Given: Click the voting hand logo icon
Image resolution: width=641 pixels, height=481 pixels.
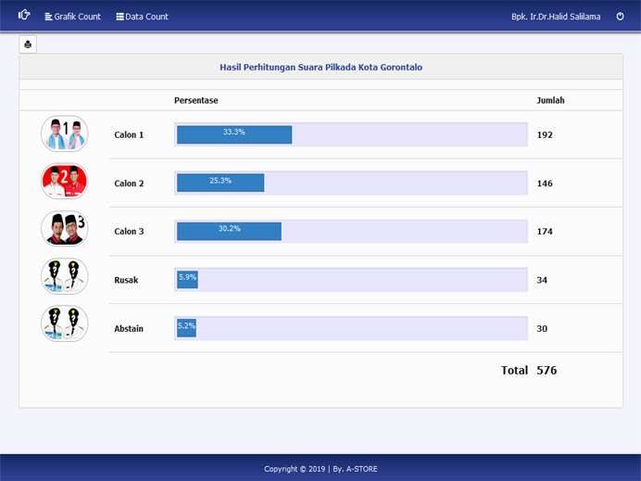Looking at the screenshot, I should (x=24, y=16).
